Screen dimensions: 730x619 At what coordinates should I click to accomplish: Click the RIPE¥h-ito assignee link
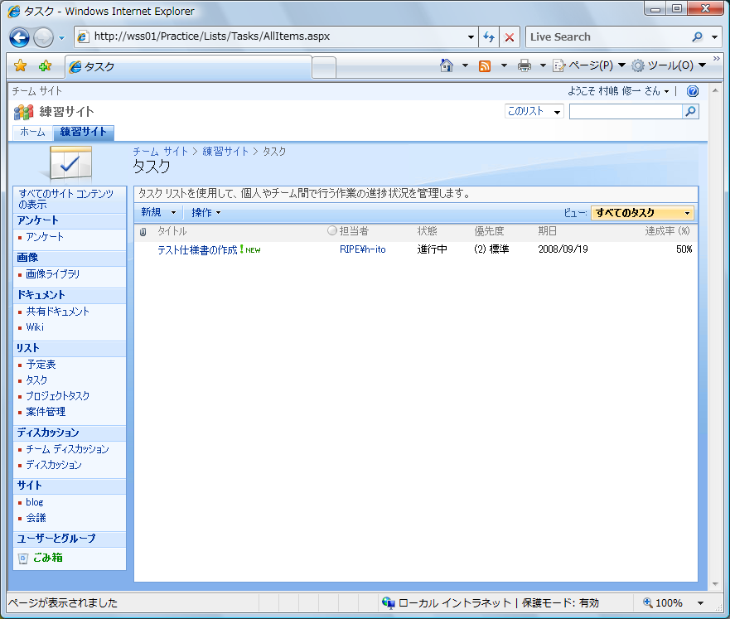(x=363, y=249)
